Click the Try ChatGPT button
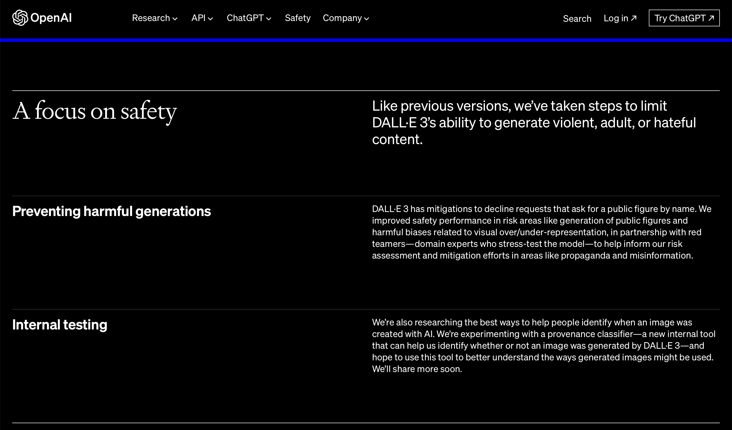732x430 pixels. coord(684,18)
